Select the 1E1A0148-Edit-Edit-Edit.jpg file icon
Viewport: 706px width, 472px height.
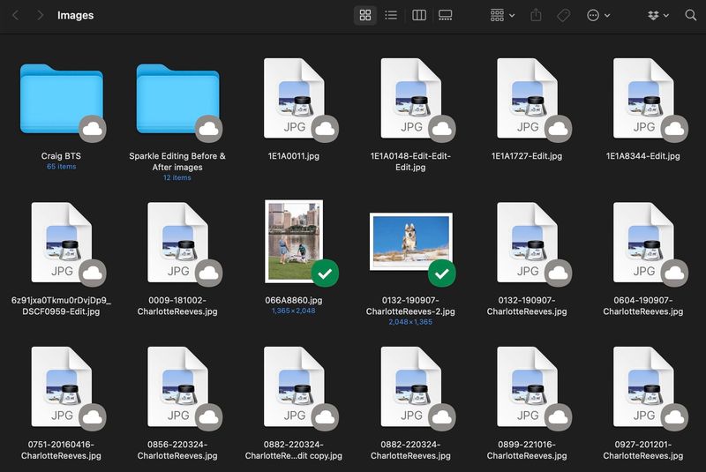[410, 98]
